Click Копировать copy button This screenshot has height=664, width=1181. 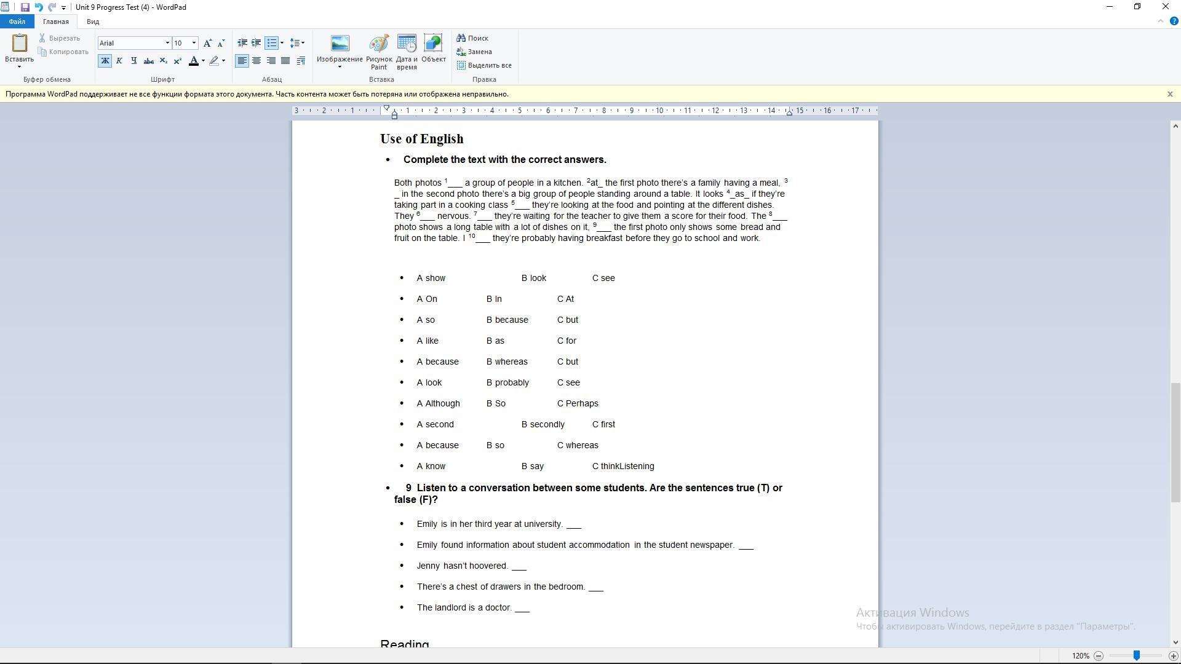click(x=64, y=52)
